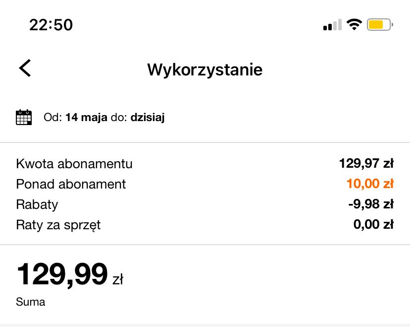The width and height of the screenshot is (410, 327).
Task: Tap the Od date range label
Action: (52, 118)
